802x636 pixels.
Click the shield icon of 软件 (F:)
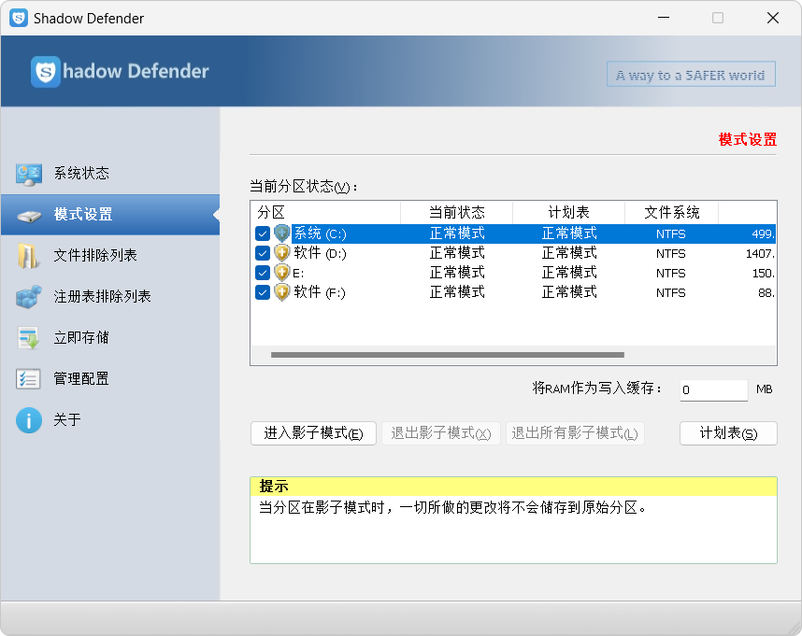pos(282,292)
